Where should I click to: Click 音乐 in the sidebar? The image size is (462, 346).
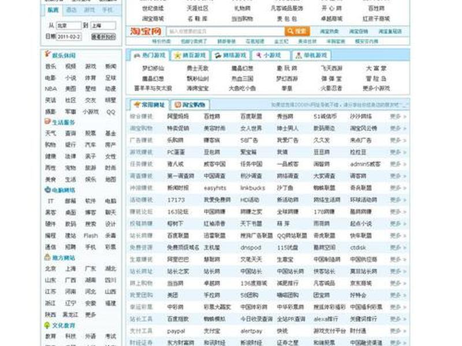point(50,66)
